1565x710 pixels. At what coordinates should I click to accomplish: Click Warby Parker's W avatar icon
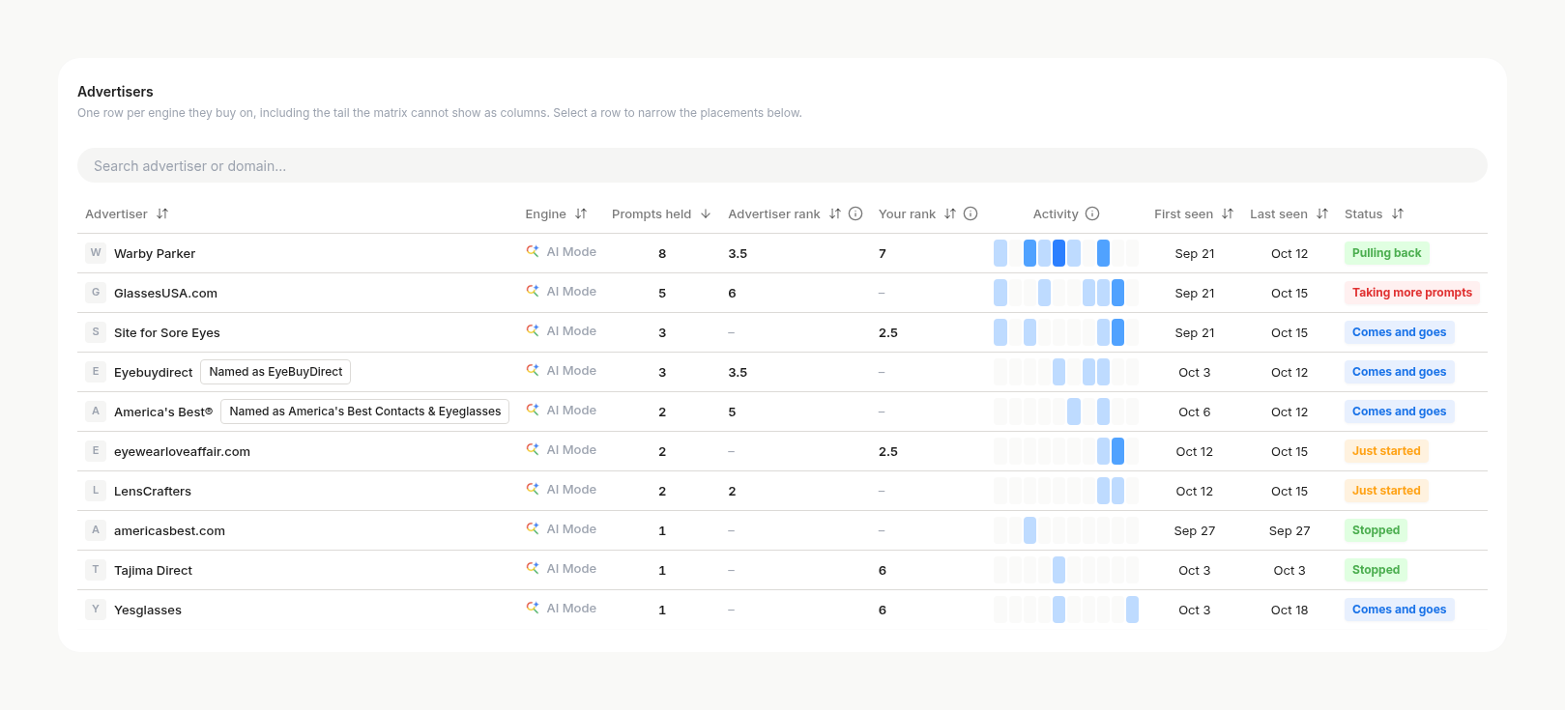[96, 253]
